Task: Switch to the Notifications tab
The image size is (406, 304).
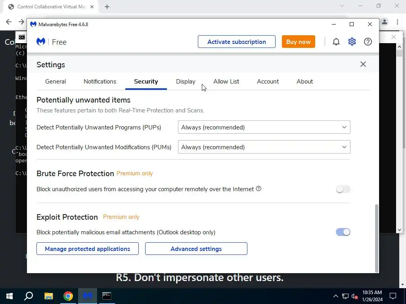Action: coord(100,82)
